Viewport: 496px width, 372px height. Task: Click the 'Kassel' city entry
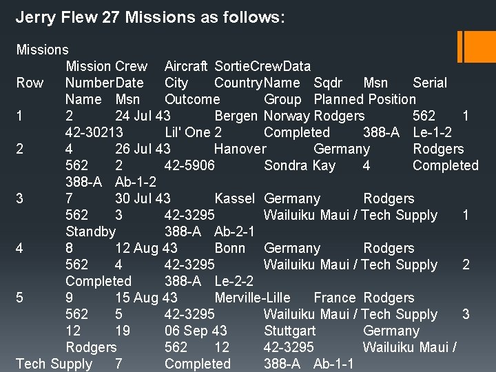tap(235, 198)
